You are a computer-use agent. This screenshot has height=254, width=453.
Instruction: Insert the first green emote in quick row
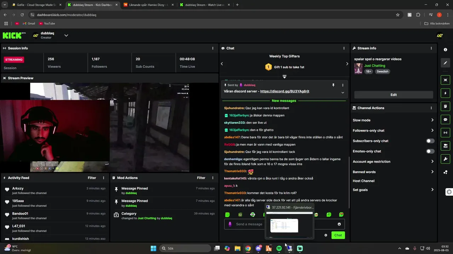coord(228,214)
